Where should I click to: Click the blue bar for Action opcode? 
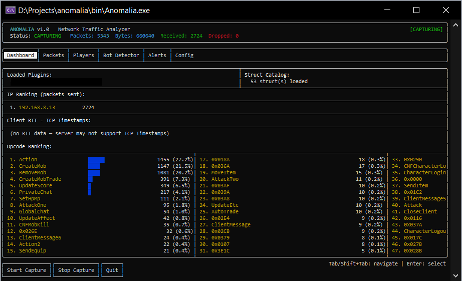(x=96, y=160)
